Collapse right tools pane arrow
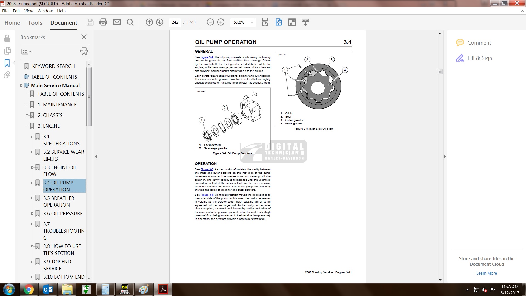Viewport: 526px width, 296px height. point(445,157)
